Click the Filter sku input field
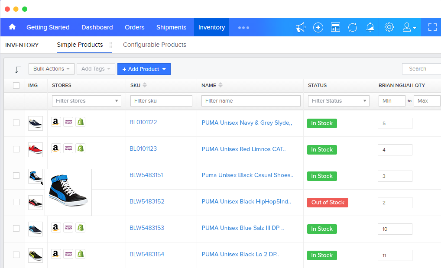Screen dimensions: 441x268 pyautogui.click(x=161, y=101)
